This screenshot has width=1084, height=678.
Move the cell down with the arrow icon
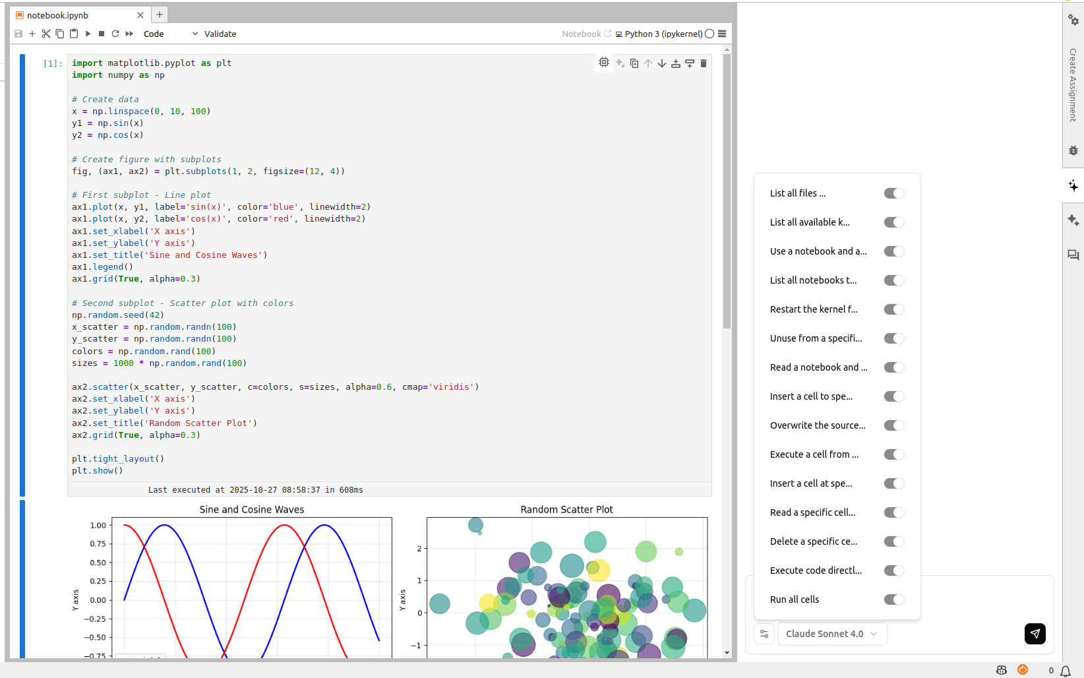click(x=661, y=63)
